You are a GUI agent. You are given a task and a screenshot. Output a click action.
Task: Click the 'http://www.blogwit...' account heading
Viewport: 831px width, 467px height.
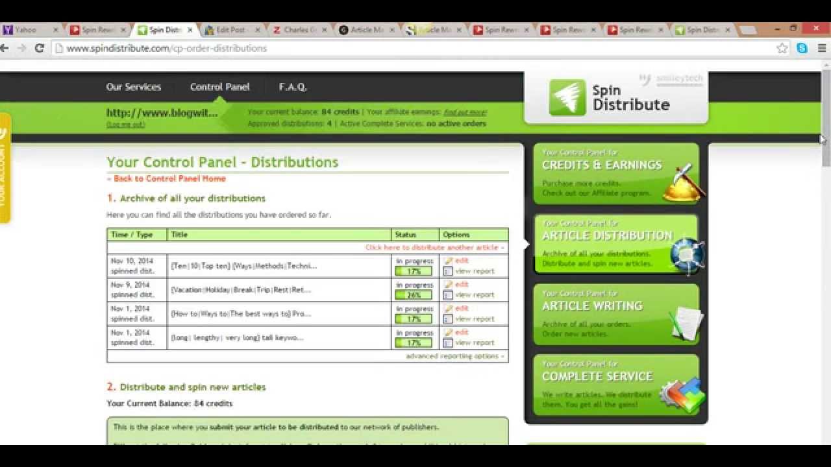click(x=162, y=113)
